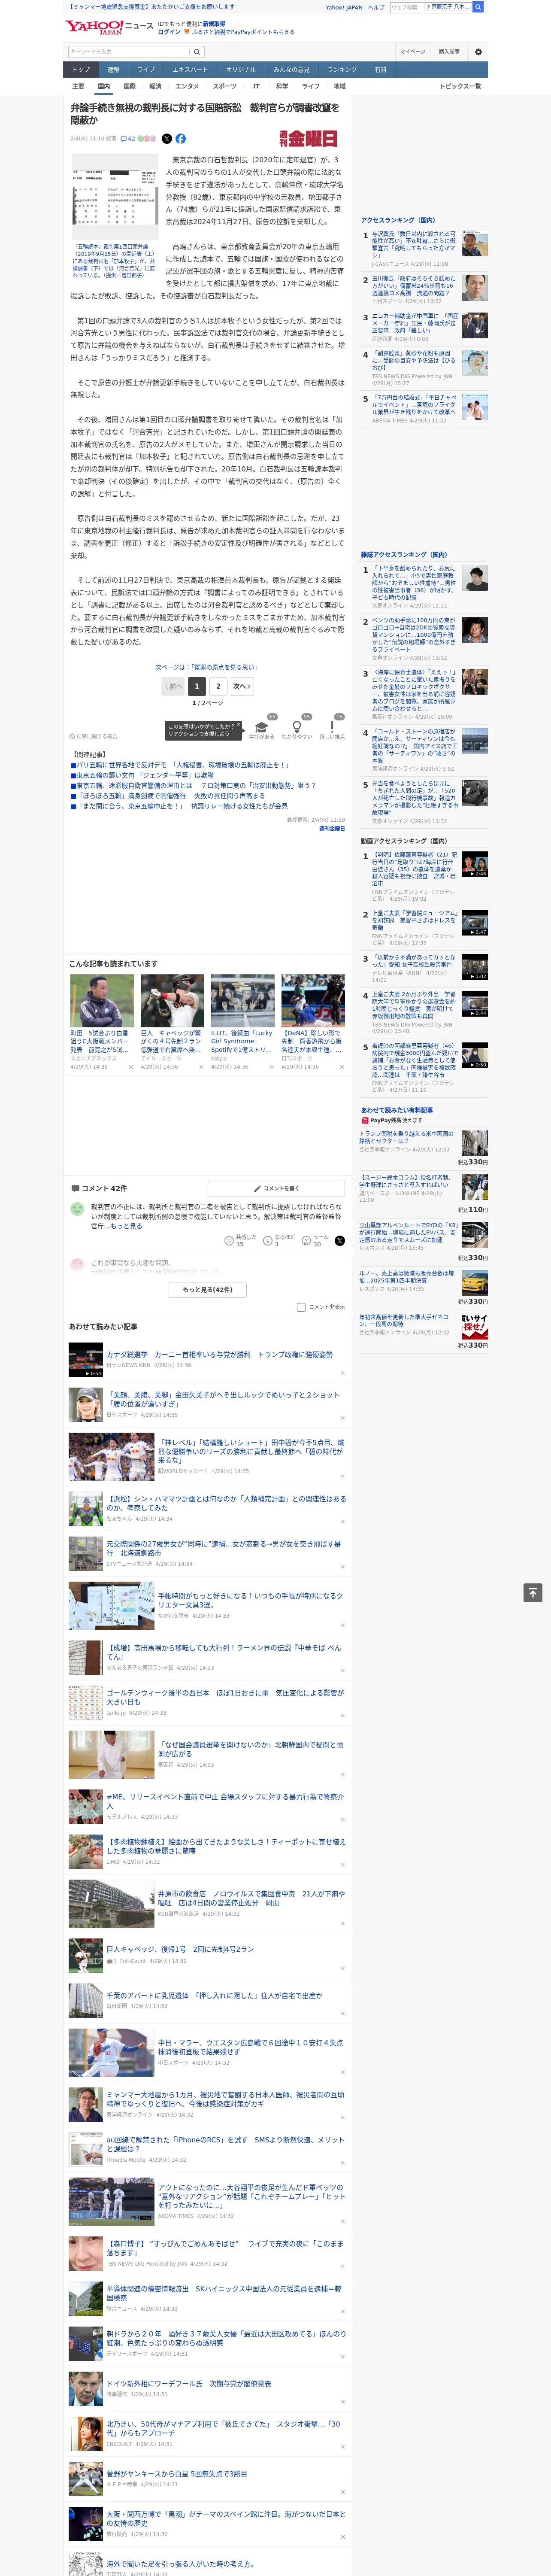Dismiss the 町田 5試合ぶり白星 recommended card
Screen dimensions: 551x2576
(131, 1067)
